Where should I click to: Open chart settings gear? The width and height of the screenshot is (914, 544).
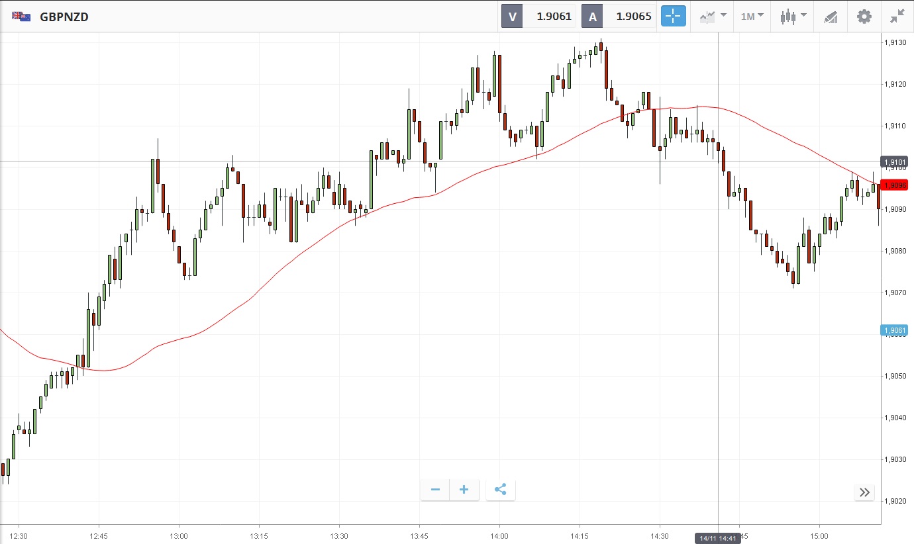(x=864, y=17)
